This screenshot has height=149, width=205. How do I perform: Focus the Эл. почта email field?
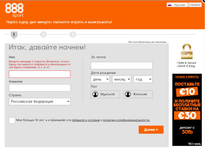(x=122, y=65)
